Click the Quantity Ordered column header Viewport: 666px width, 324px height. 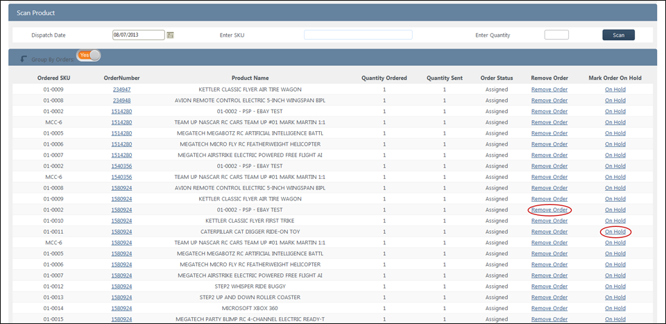pyautogui.click(x=384, y=78)
